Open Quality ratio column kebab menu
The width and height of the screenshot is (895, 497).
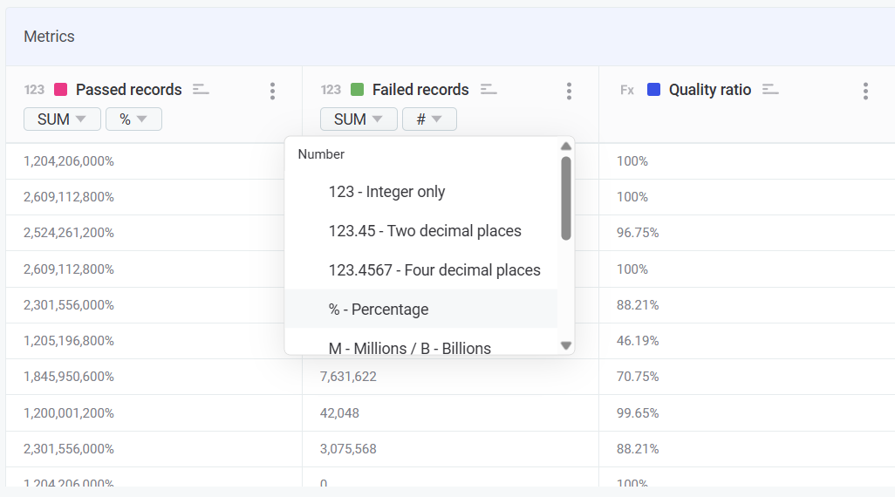865,91
